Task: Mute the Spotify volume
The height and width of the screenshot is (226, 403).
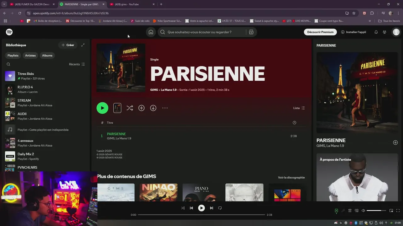Action: (x=363, y=211)
